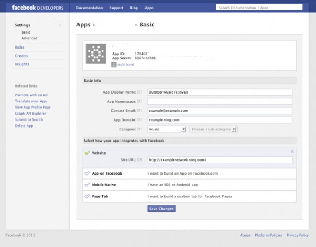316x247 pixels.
Task: Open the Roles section
Action: tap(19, 48)
